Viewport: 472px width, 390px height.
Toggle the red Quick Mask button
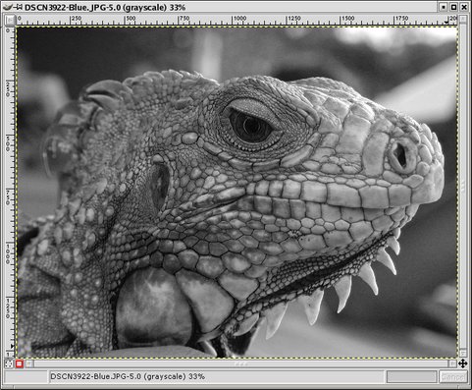pos(20,363)
